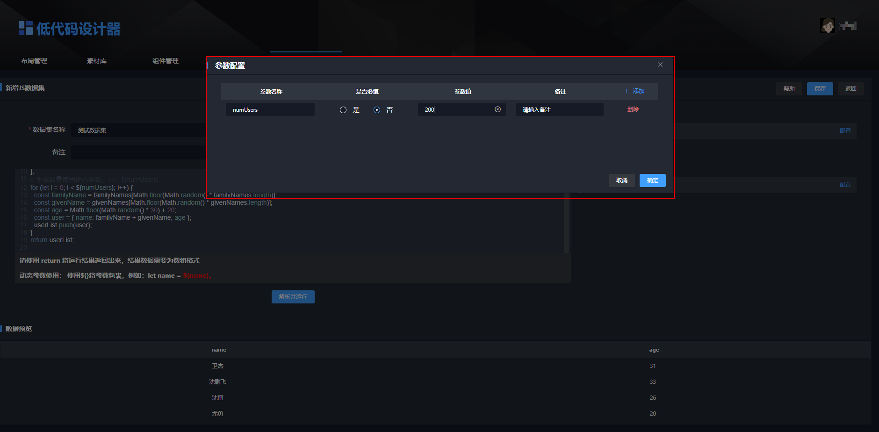Confirm parameters with 确定 button
The height and width of the screenshot is (432, 879).
653,180
